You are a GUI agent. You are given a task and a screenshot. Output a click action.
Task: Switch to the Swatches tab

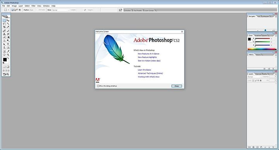[258, 36]
